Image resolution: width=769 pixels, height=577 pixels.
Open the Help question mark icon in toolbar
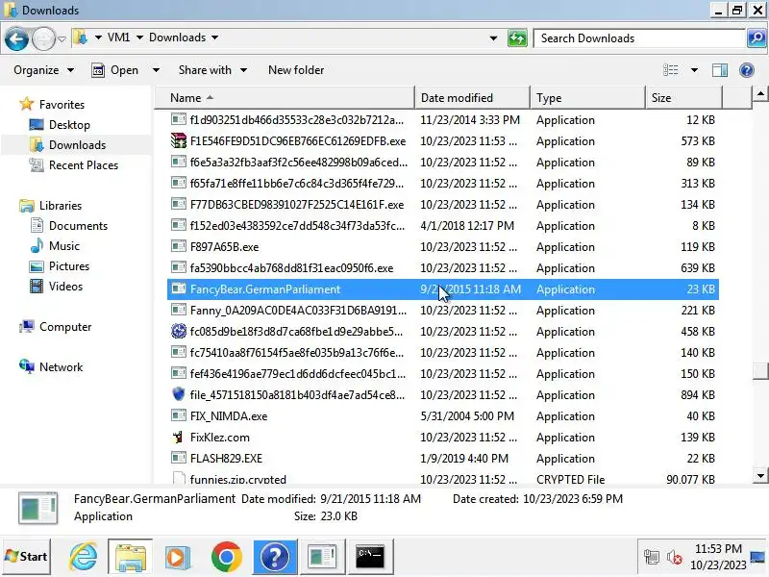click(x=747, y=70)
